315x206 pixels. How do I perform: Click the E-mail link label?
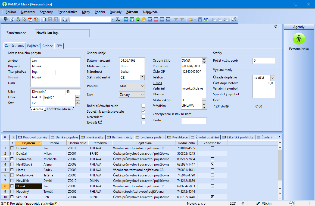tap(157, 83)
